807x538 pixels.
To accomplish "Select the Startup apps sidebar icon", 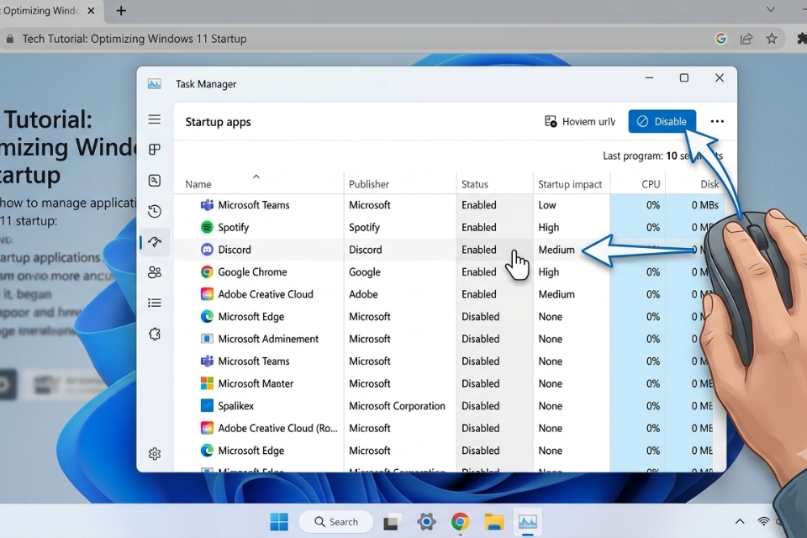I will (x=155, y=242).
